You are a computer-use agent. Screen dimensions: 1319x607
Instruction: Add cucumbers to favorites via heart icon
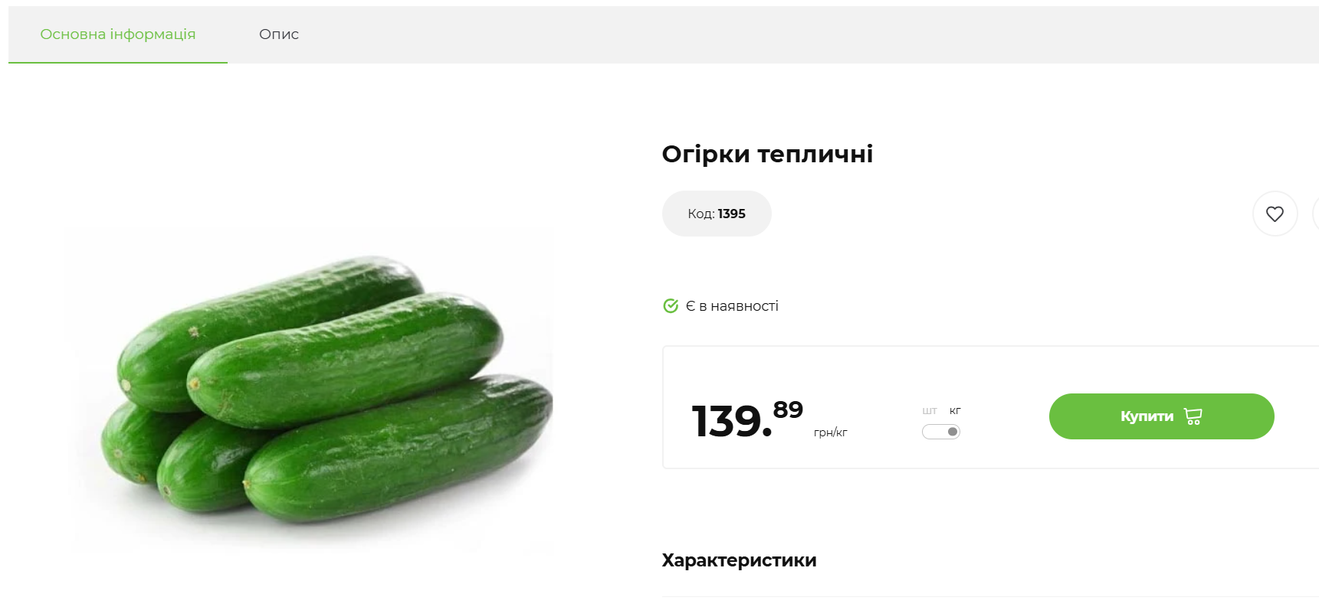click(1275, 214)
